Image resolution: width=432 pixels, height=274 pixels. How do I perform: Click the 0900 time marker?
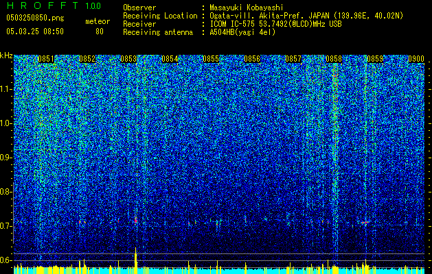[x=416, y=59]
